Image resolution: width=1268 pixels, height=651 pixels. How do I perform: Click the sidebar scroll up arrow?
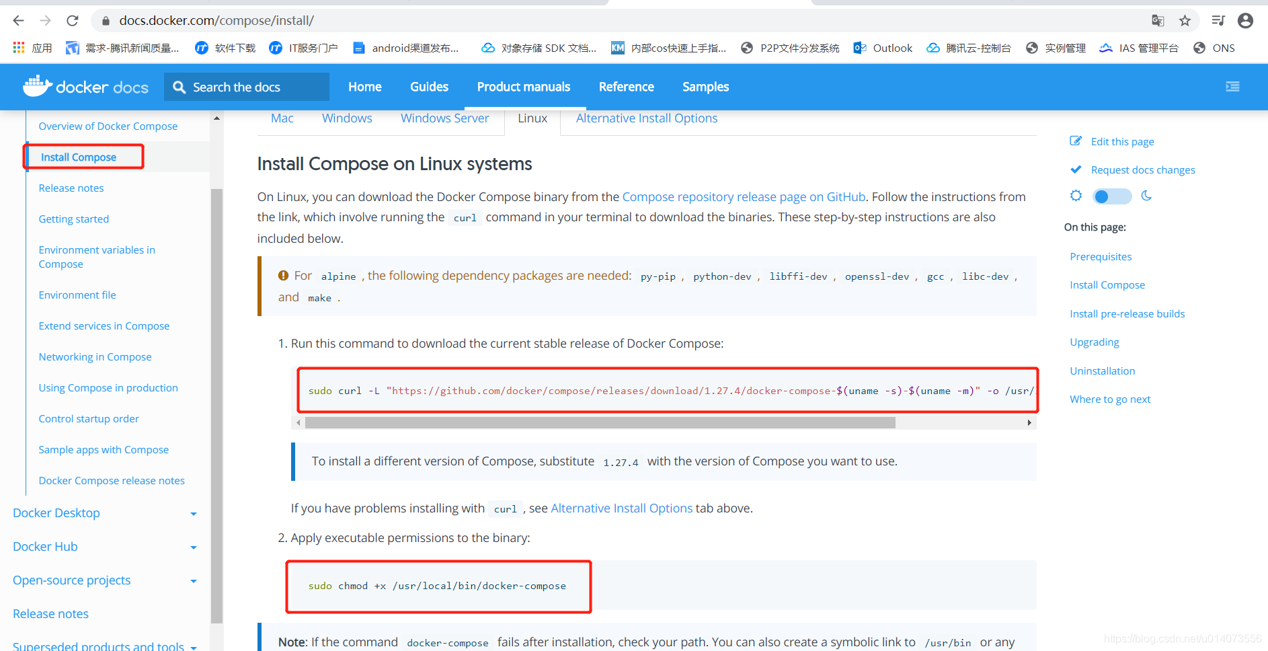[216, 118]
